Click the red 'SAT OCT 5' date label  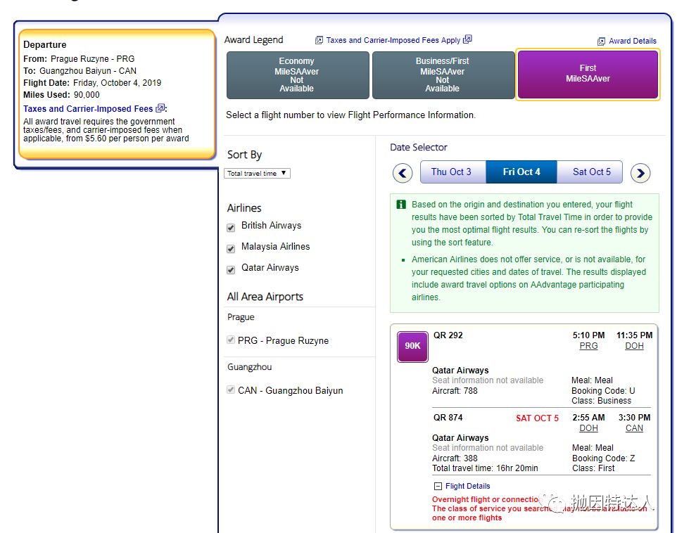coord(537,418)
